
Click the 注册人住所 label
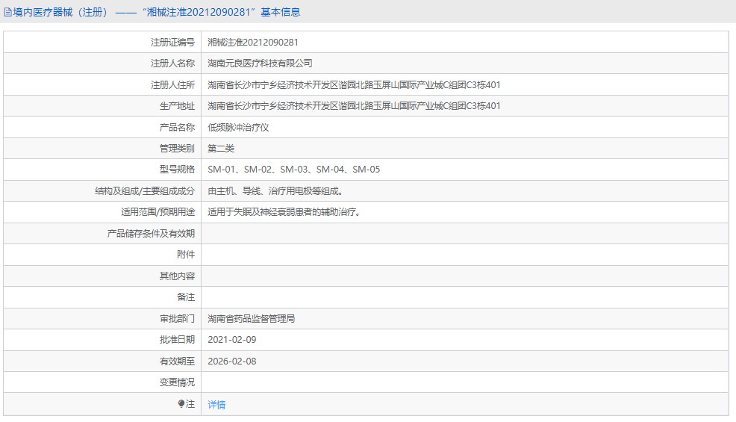pyautogui.click(x=172, y=85)
